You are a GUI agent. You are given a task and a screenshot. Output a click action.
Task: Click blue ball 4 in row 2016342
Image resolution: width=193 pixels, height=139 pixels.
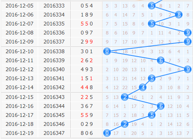coord(143,87)
